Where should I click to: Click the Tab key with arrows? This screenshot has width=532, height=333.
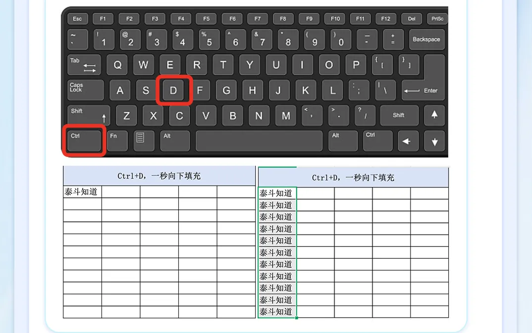[84, 65]
